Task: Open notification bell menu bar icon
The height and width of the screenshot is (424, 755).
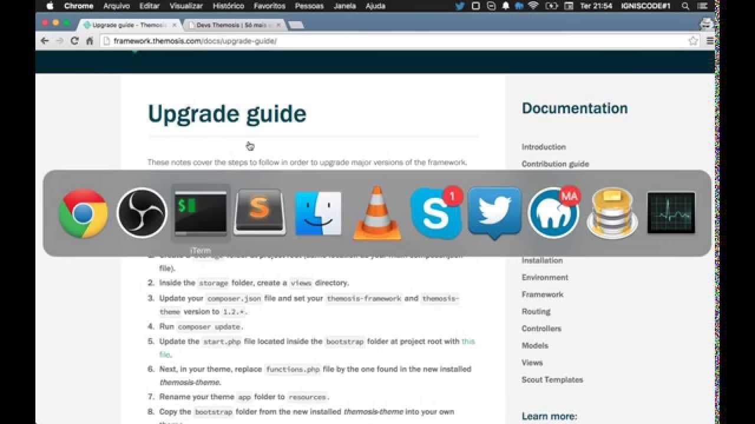Action: 505,6
